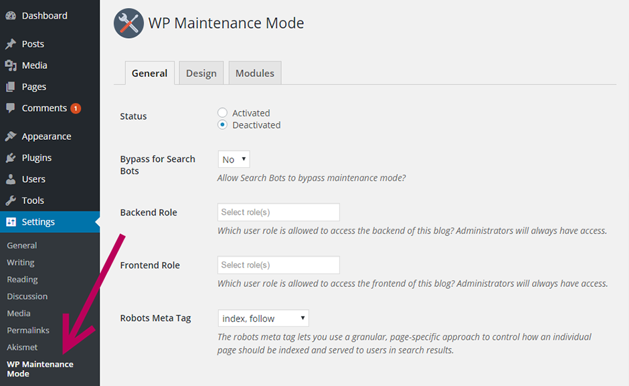Click the Activated label text
The height and width of the screenshot is (386, 629).
[x=251, y=113]
